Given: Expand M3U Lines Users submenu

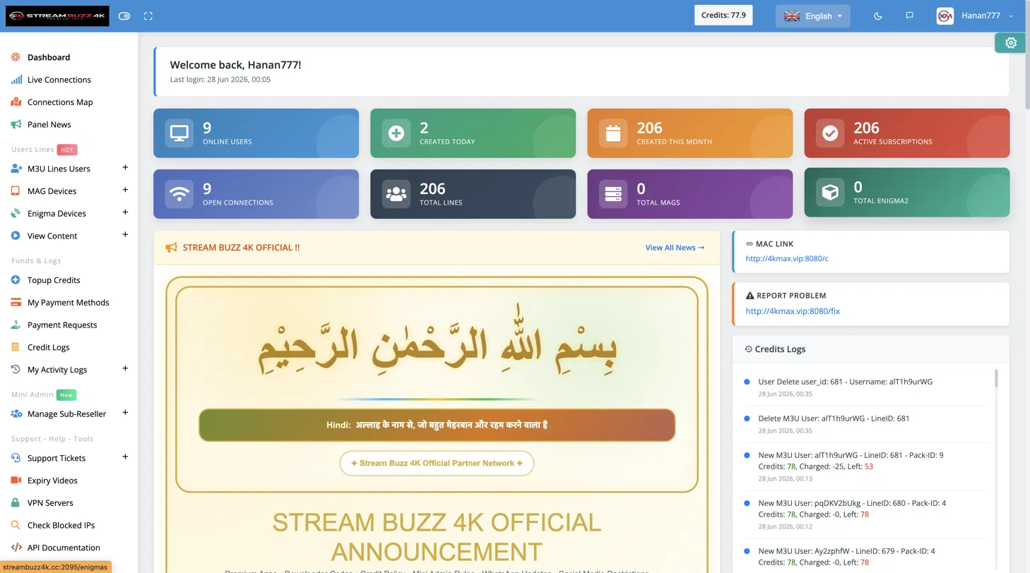Looking at the screenshot, I should pyautogui.click(x=125, y=168).
